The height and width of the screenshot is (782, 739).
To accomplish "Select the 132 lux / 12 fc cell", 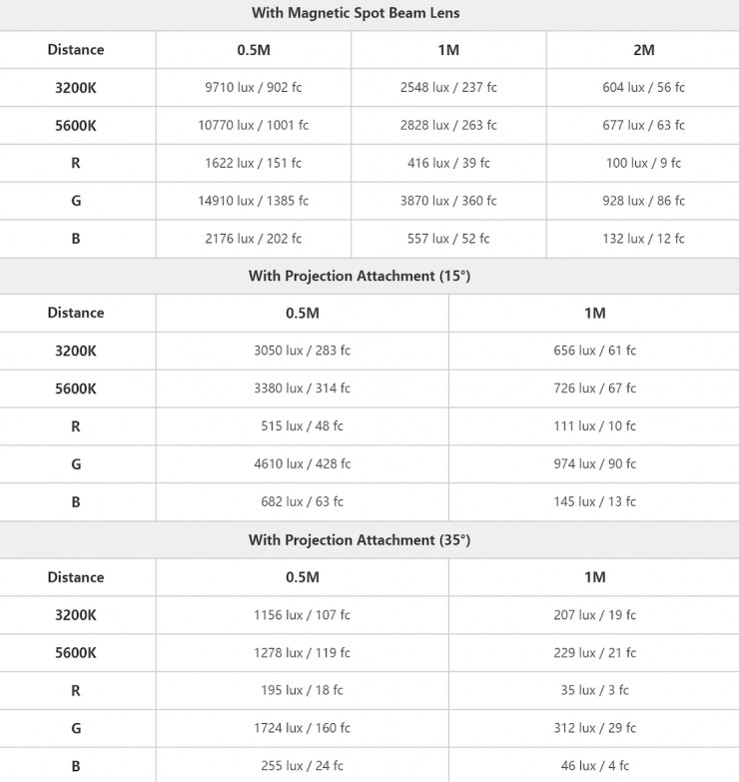I will coord(644,239).
